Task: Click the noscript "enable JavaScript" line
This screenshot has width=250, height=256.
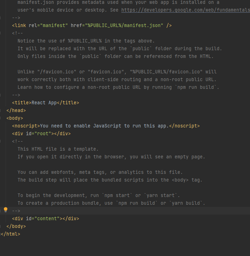Action: click(106, 126)
